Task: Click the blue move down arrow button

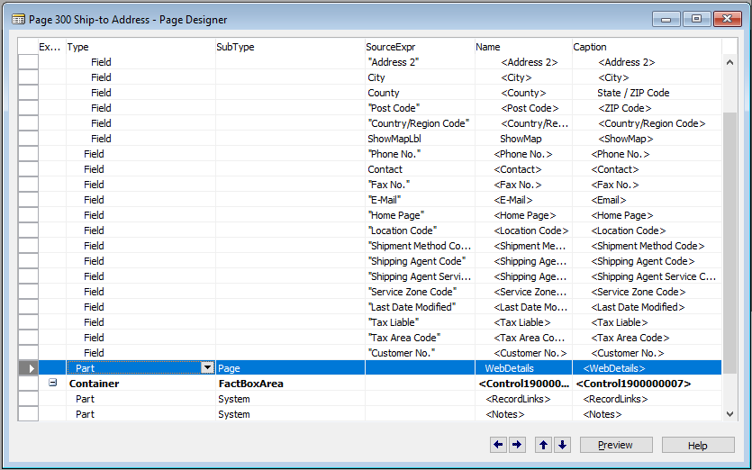Action: [x=562, y=445]
